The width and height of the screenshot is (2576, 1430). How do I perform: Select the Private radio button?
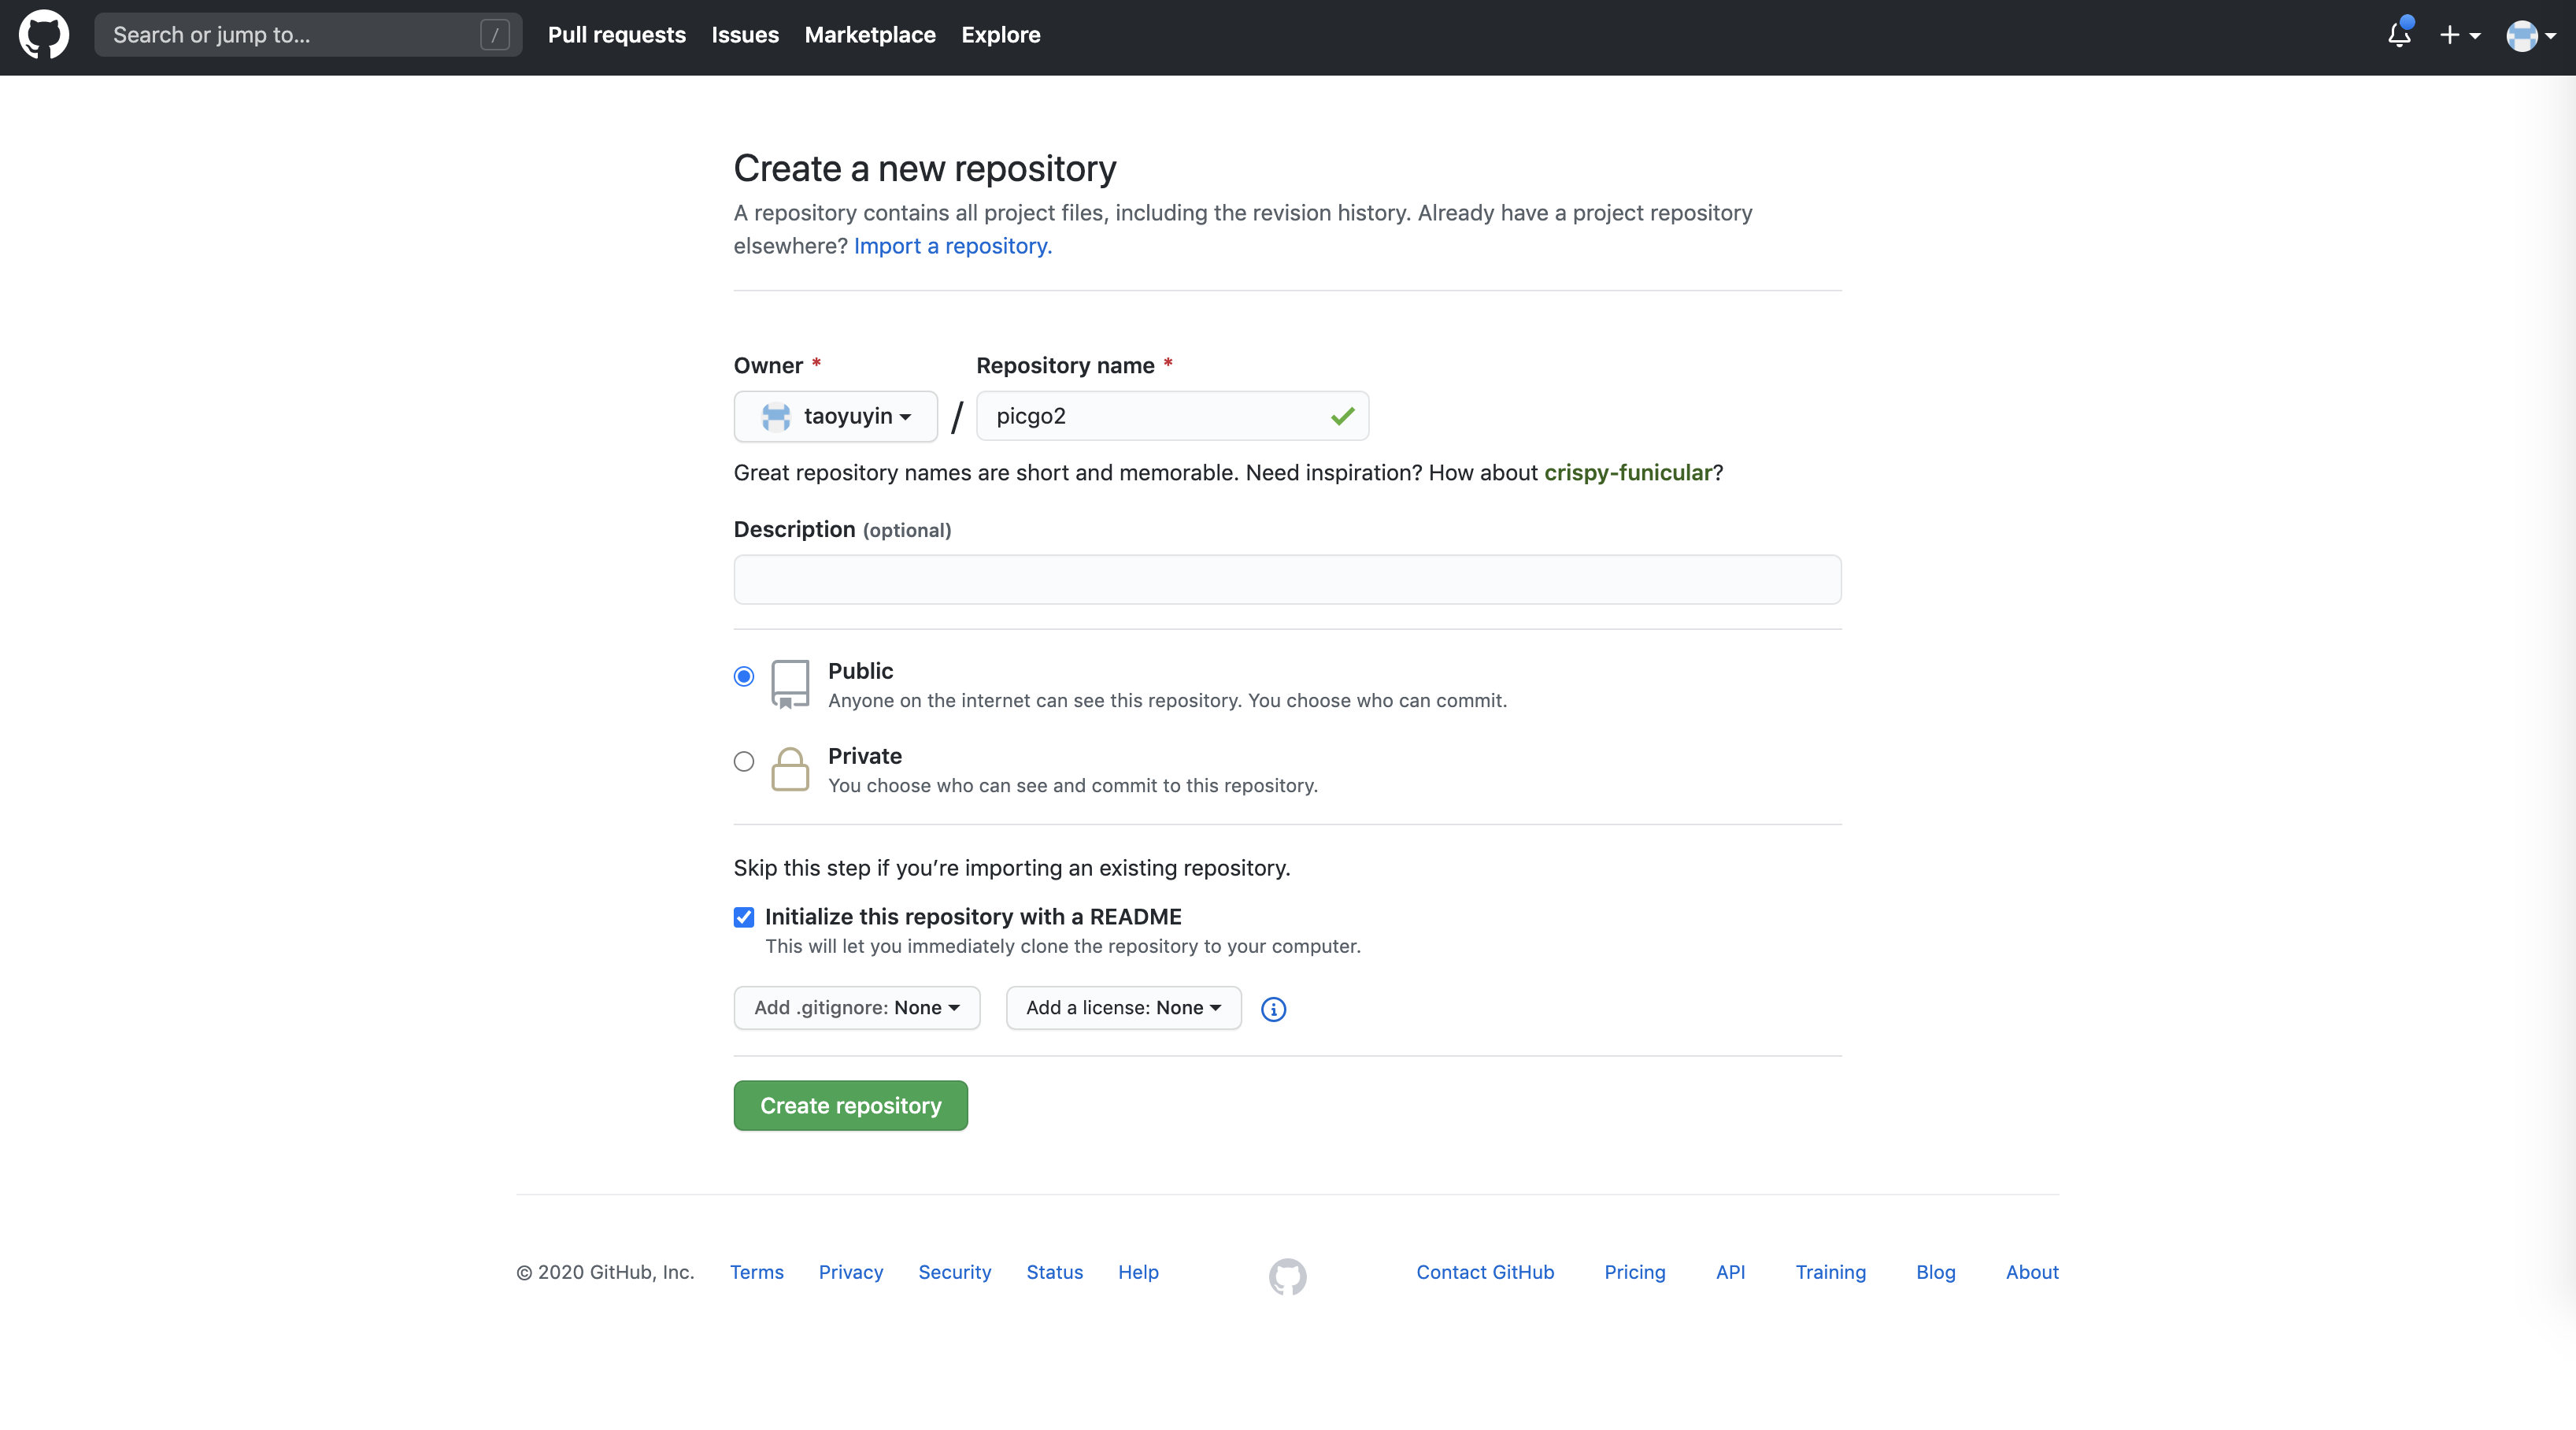click(x=743, y=762)
